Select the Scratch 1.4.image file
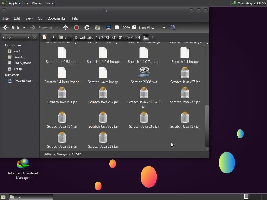The height and width of the screenshot is (200, 267). [x=185, y=56]
